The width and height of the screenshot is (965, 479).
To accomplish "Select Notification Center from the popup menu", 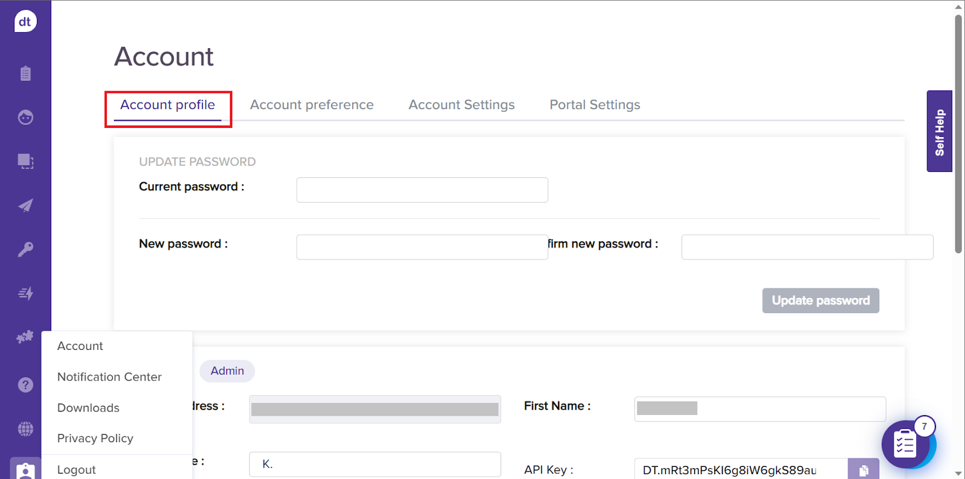I will [x=109, y=377].
